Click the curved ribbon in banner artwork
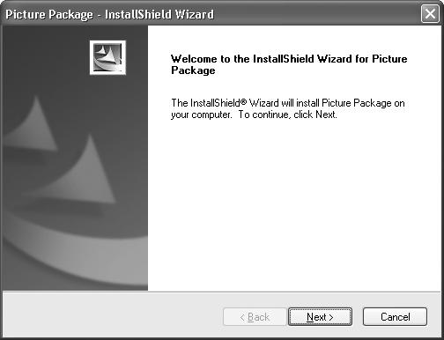The image size is (444, 340). pyautogui.click(x=73, y=249)
